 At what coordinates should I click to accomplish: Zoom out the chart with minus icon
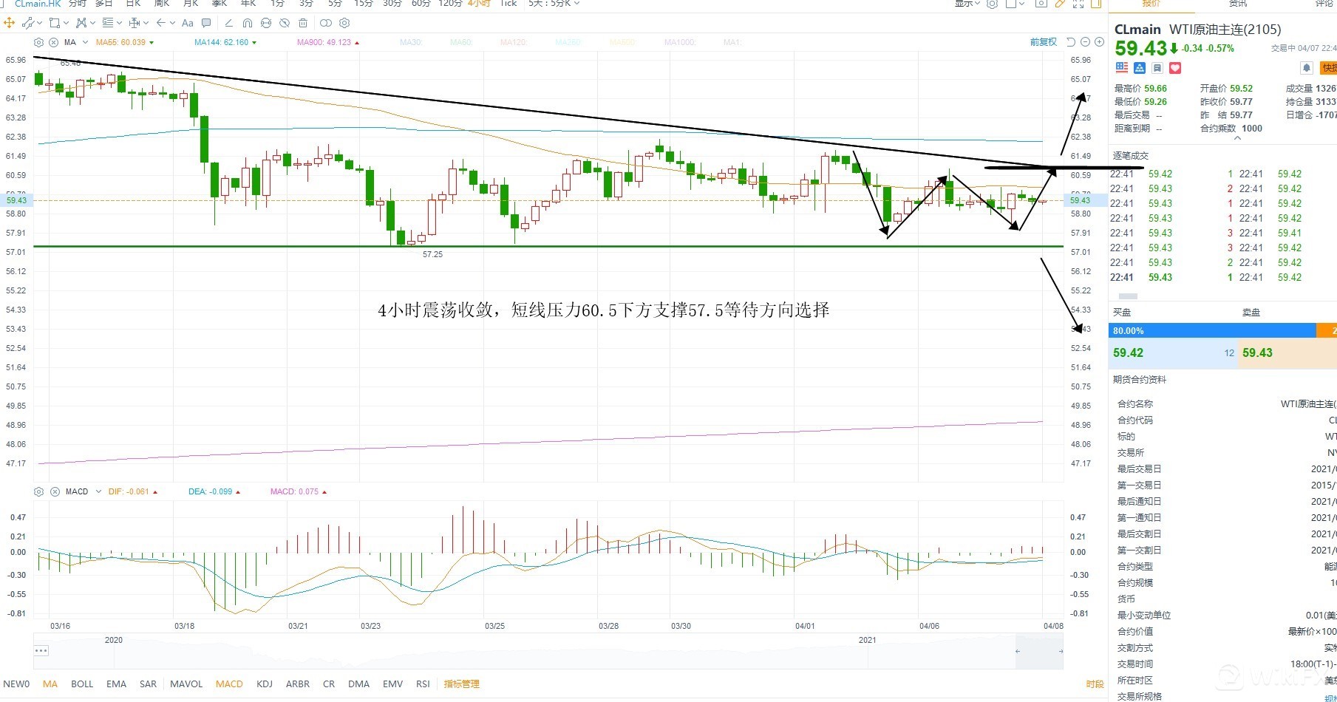[1085, 42]
